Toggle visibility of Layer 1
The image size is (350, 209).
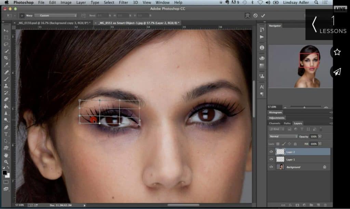click(271, 159)
